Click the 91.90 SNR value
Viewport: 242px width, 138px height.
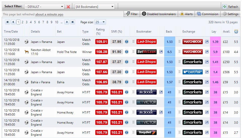tap(117, 52)
